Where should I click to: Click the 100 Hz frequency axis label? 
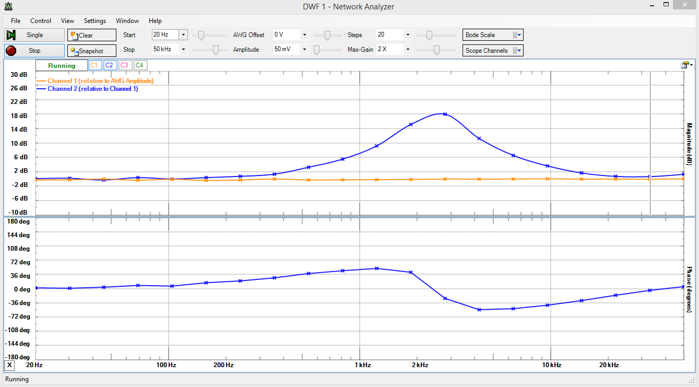tap(168, 365)
